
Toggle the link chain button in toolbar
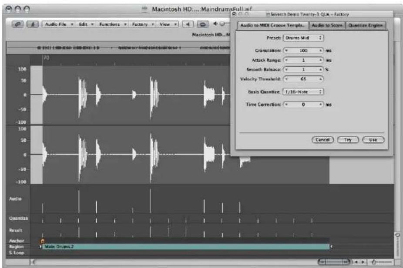pos(17,24)
